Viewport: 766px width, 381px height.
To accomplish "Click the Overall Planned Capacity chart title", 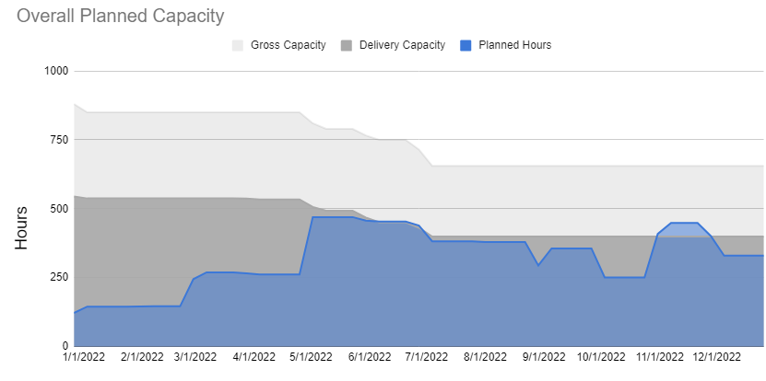I will [x=121, y=17].
